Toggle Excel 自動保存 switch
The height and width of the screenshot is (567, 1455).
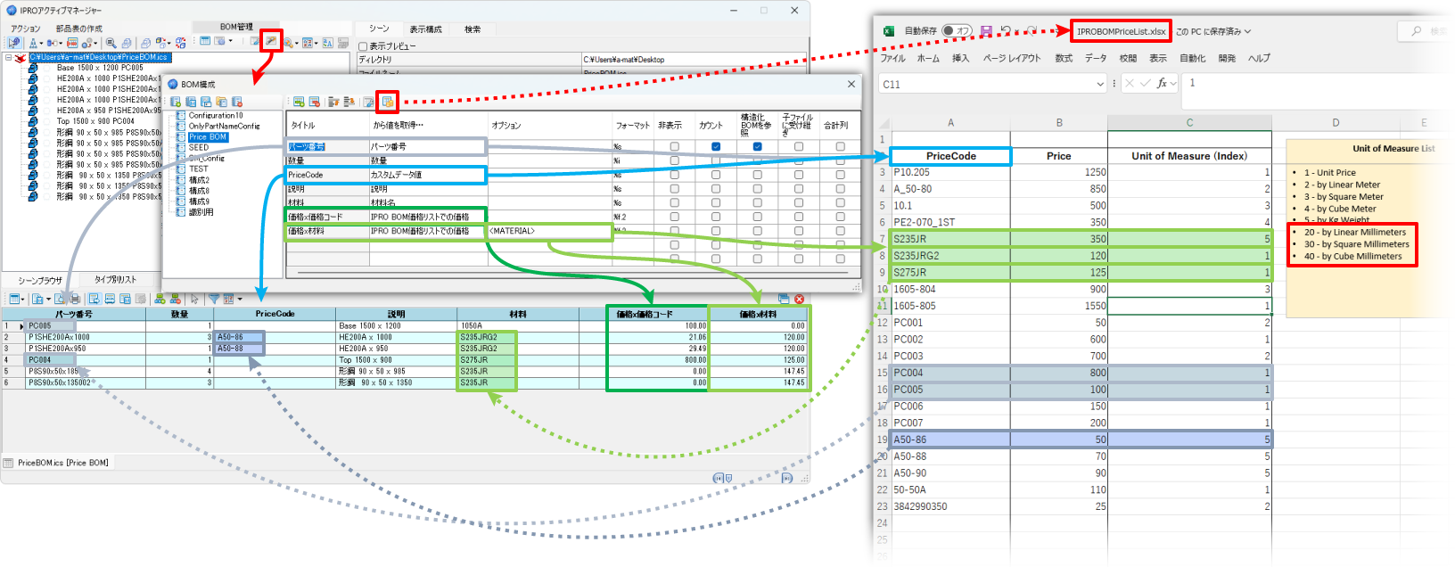958,31
